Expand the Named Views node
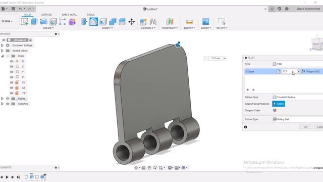The height and width of the screenshot is (182, 323). [x=2, y=51]
